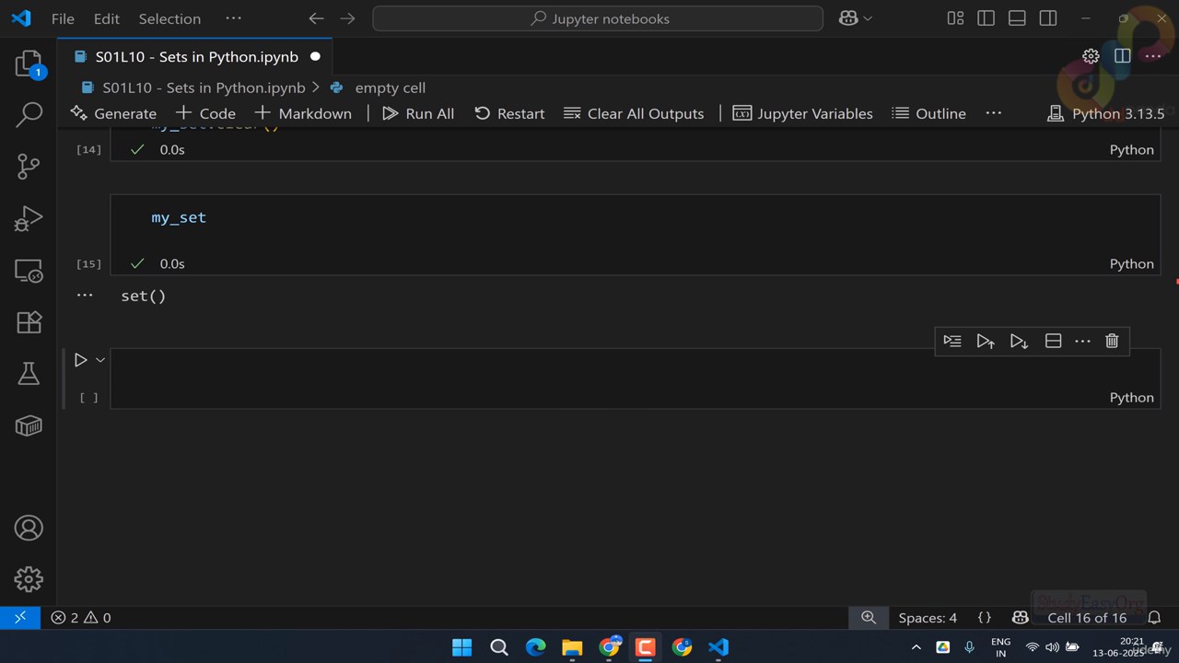This screenshot has width=1179, height=663.
Task: Click Clear All Outputs
Action: pos(634,113)
